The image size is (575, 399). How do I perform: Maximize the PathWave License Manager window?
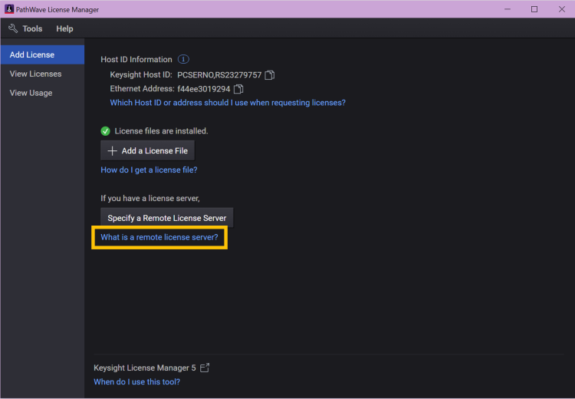coord(534,9)
